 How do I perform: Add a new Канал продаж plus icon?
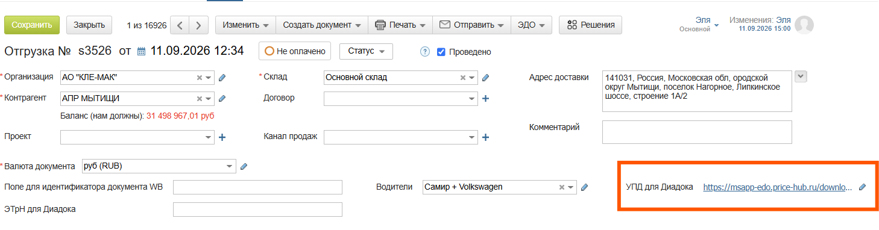click(485, 137)
